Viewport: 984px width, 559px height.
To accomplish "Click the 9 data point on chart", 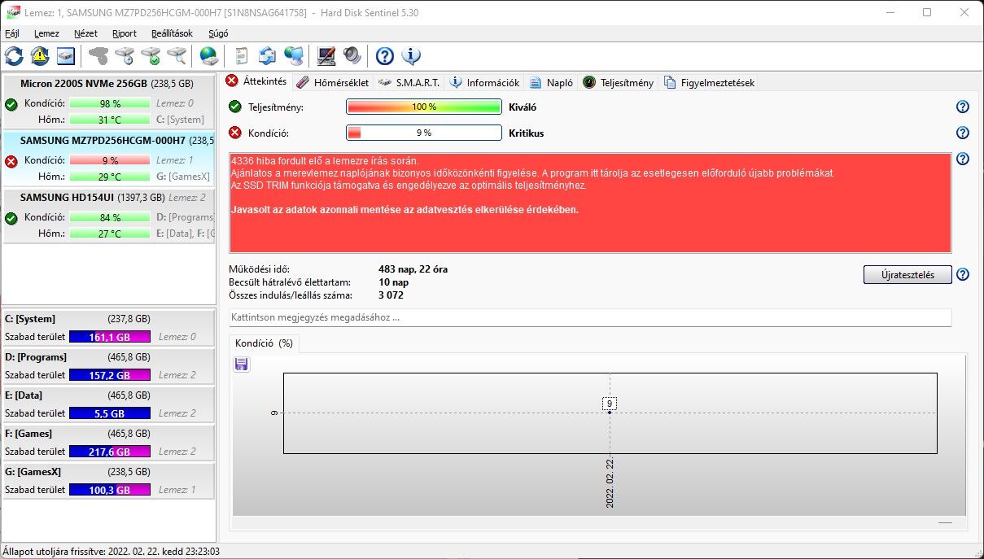I will tap(610, 404).
